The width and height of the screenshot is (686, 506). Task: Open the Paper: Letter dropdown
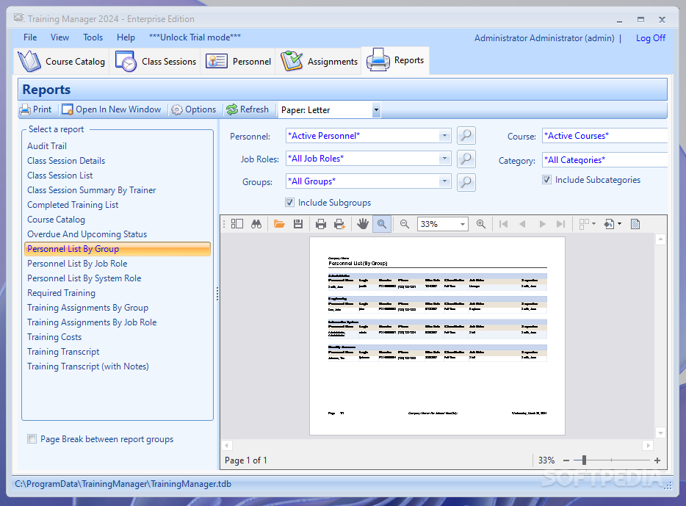click(376, 109)
